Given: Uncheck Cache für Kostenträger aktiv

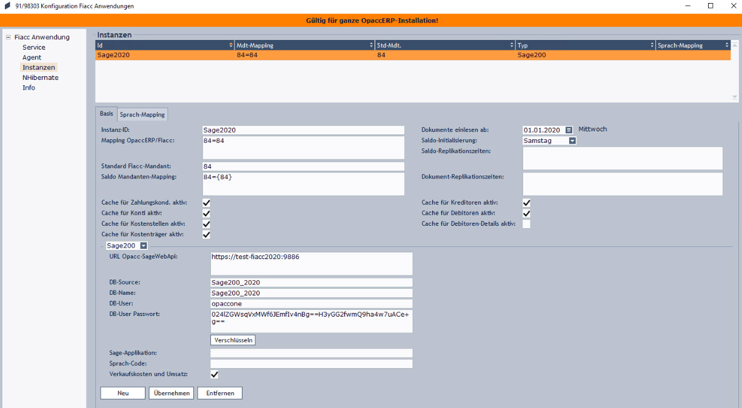Looking at the screenshot, I should (x=206, y=234).
